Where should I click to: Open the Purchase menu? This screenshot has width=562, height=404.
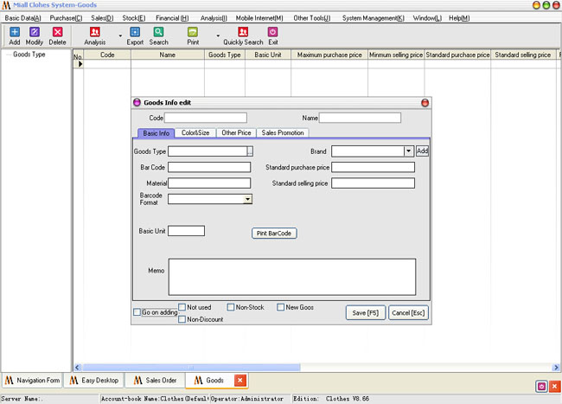click(x=66, y=18)
